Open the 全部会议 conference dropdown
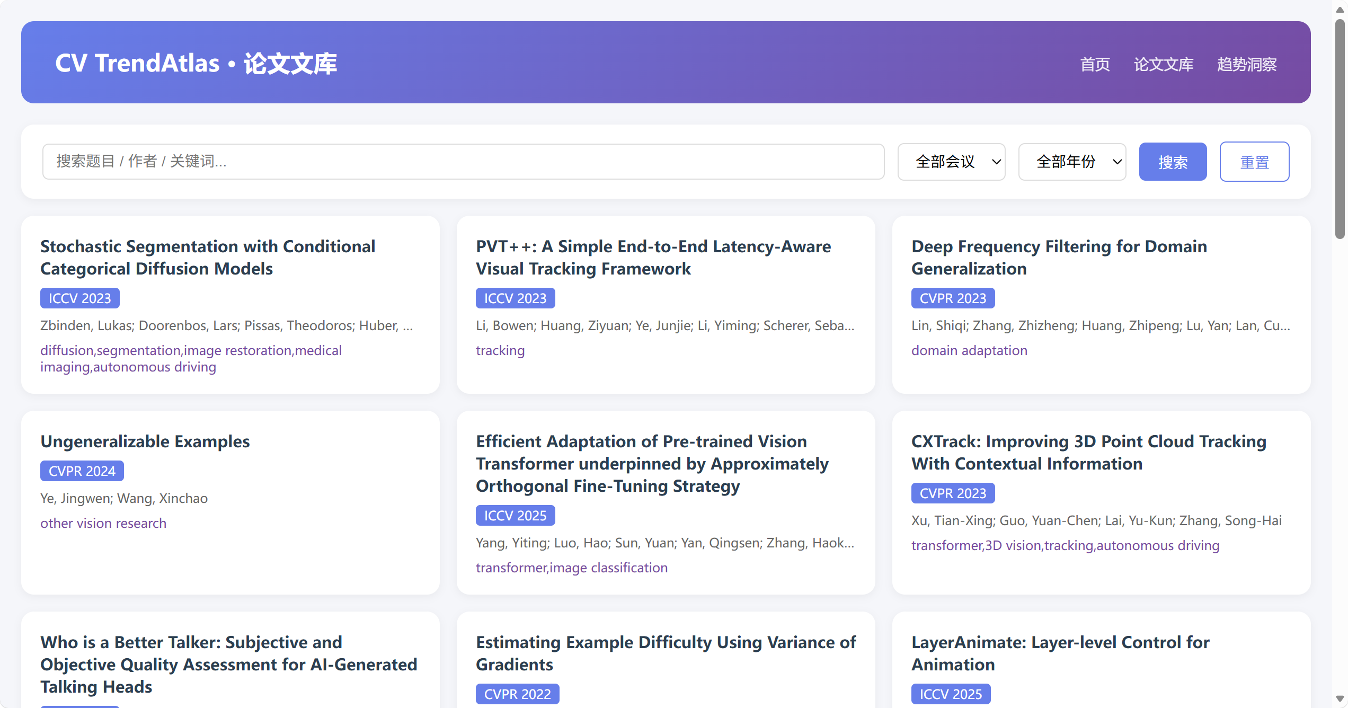Viewport: 1348px width, 708px height. (x=951, y=162)
